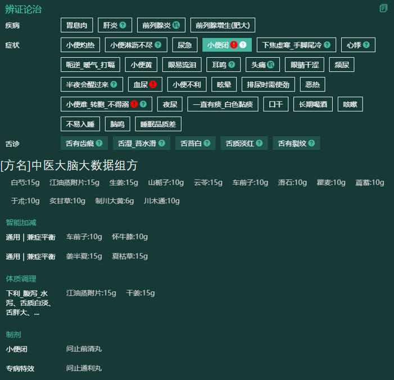This screenshot has height=380, width=394.
Task: Click the 智能加减 section heading
Action: pyautogui.click(x=21, y=222)
